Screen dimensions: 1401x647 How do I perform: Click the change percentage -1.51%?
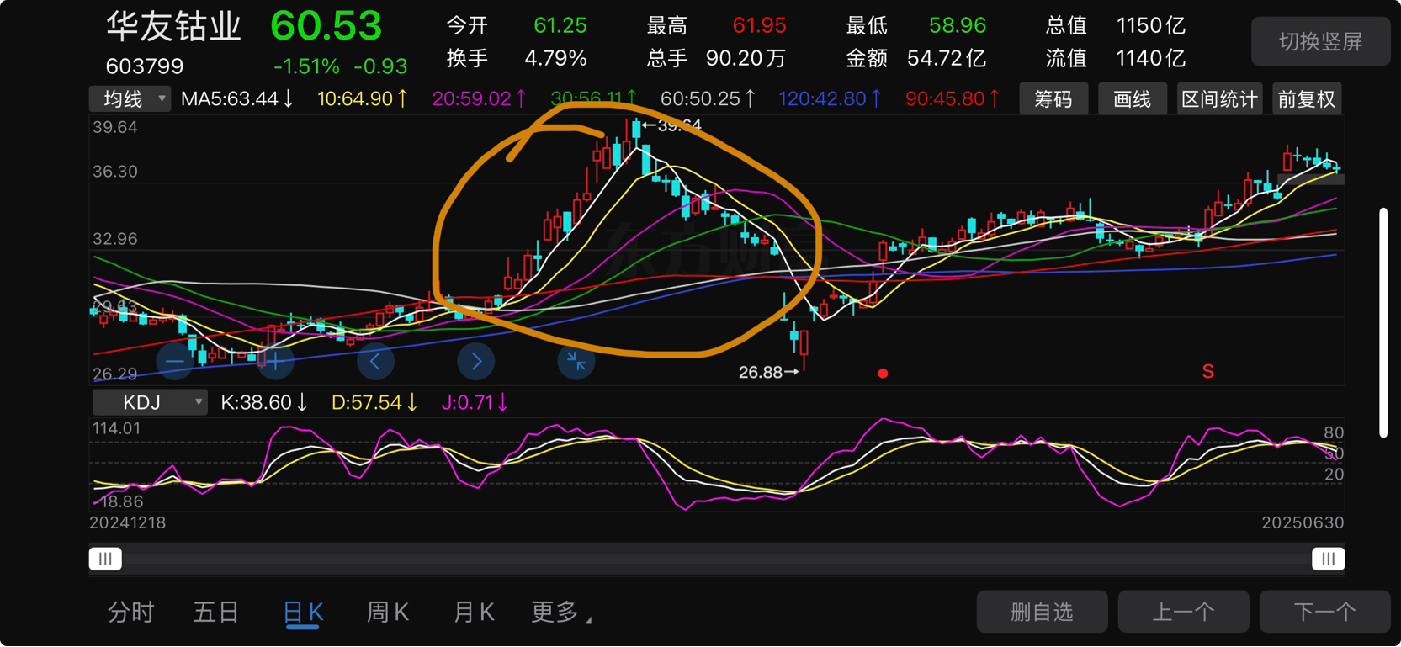306,66
